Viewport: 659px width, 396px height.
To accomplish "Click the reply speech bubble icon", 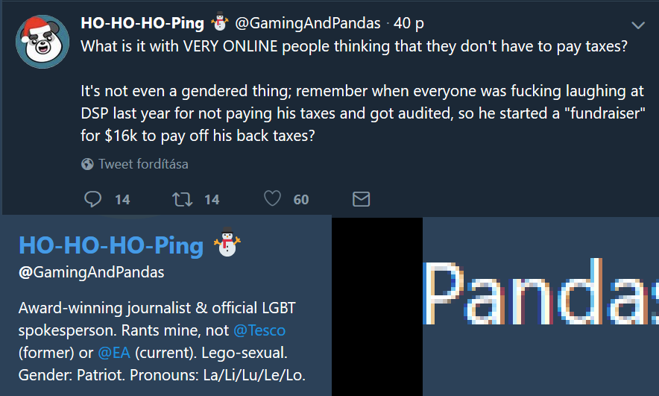I will pyautogui.click(x=92, y=199).
